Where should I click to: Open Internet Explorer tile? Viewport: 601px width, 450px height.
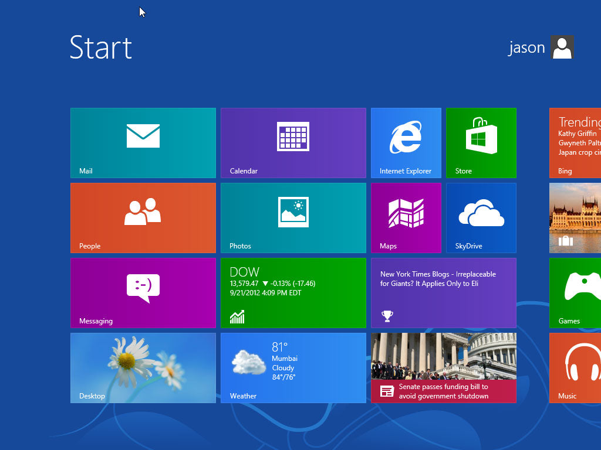click(406, 142)
